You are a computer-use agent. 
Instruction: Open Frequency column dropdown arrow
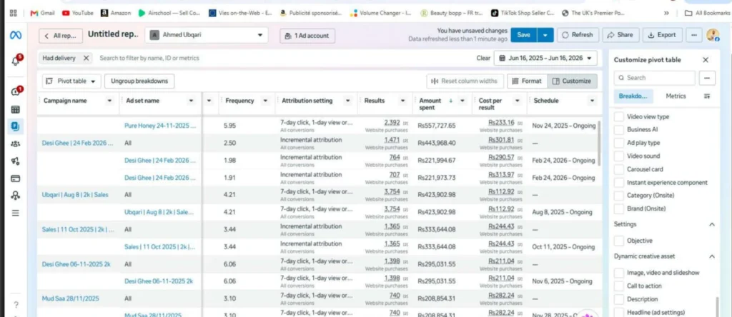pyautogui.click(x=265, y=101)
